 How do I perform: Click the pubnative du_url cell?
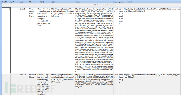coord(94,40)
